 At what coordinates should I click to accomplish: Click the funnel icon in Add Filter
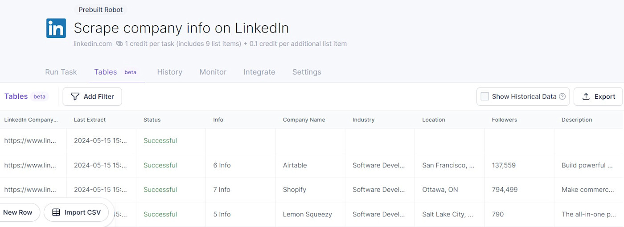pyautogui.click(x=75, y=96)
